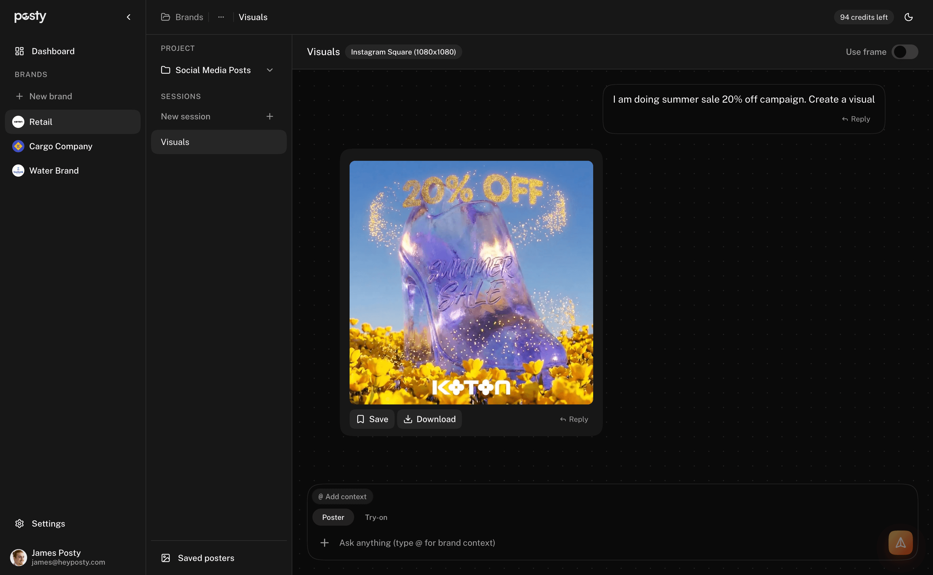The image size is (933, 575).
Task: Click the Social Media Posts folder icon
Action: (x=165, y=70)
